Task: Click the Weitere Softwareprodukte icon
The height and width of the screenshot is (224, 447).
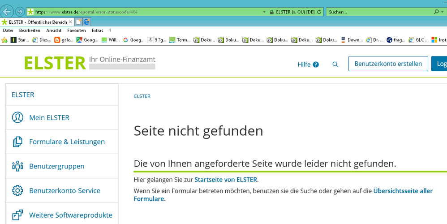Action: pyautogui.click(x=17, y=215)
